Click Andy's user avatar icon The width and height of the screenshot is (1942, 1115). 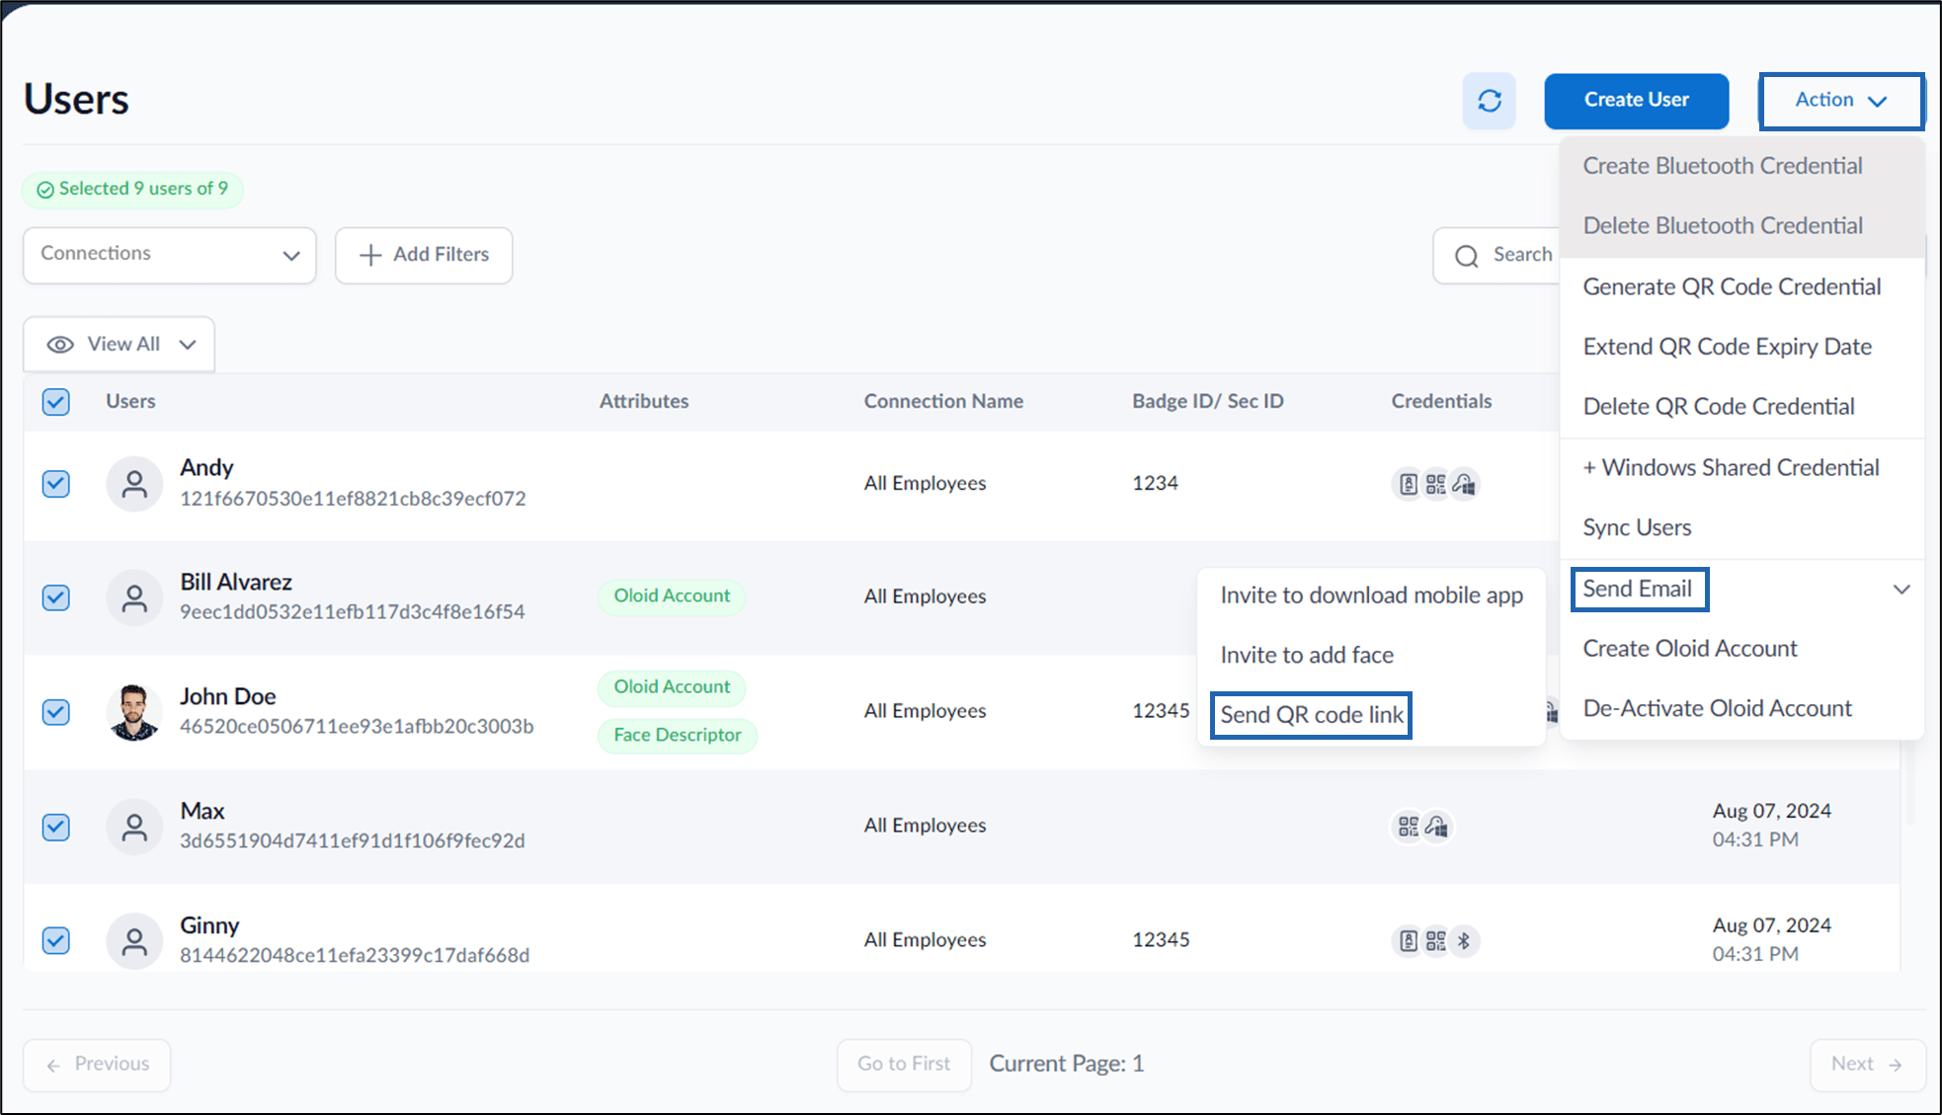(x=134, y=484)
